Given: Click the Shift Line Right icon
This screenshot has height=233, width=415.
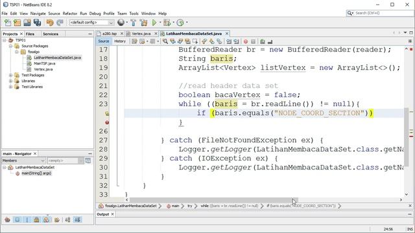Looking at the screenshot, I should click(236, 41).
